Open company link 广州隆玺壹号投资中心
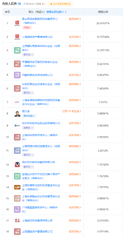The width and height of the screenshot is (123, 237). 40,209
